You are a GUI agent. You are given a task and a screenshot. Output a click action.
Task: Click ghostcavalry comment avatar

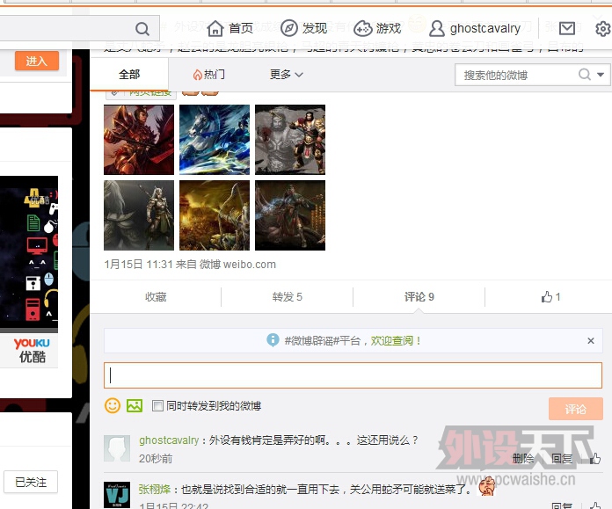point(117,448)
